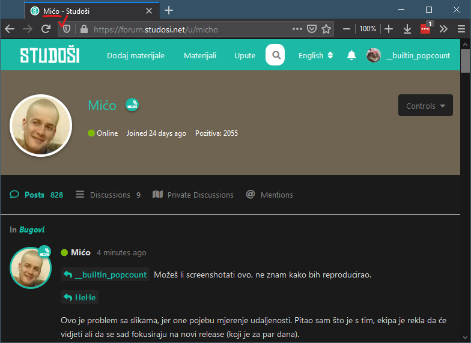471x343 pixels.
Task: Click badge on post avatar
Action: point(44,252)
